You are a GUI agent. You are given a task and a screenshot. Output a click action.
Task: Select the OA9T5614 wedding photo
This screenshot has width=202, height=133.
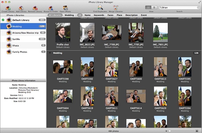pos(136,96)
